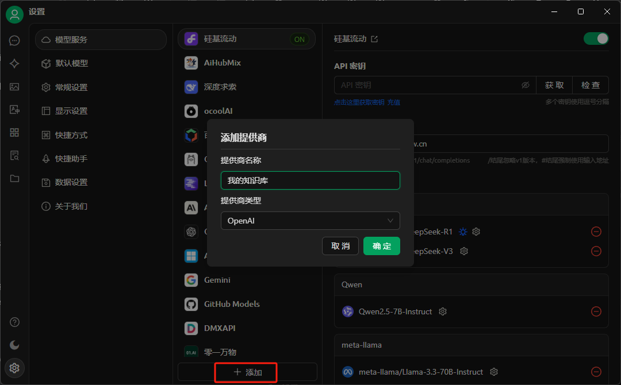Click the 检查 API key button
Viewport: 621px width, 385px height.
591,85
